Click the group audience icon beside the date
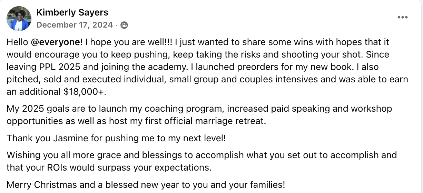Viewport: 423px width, 193px height. point(124,25)
